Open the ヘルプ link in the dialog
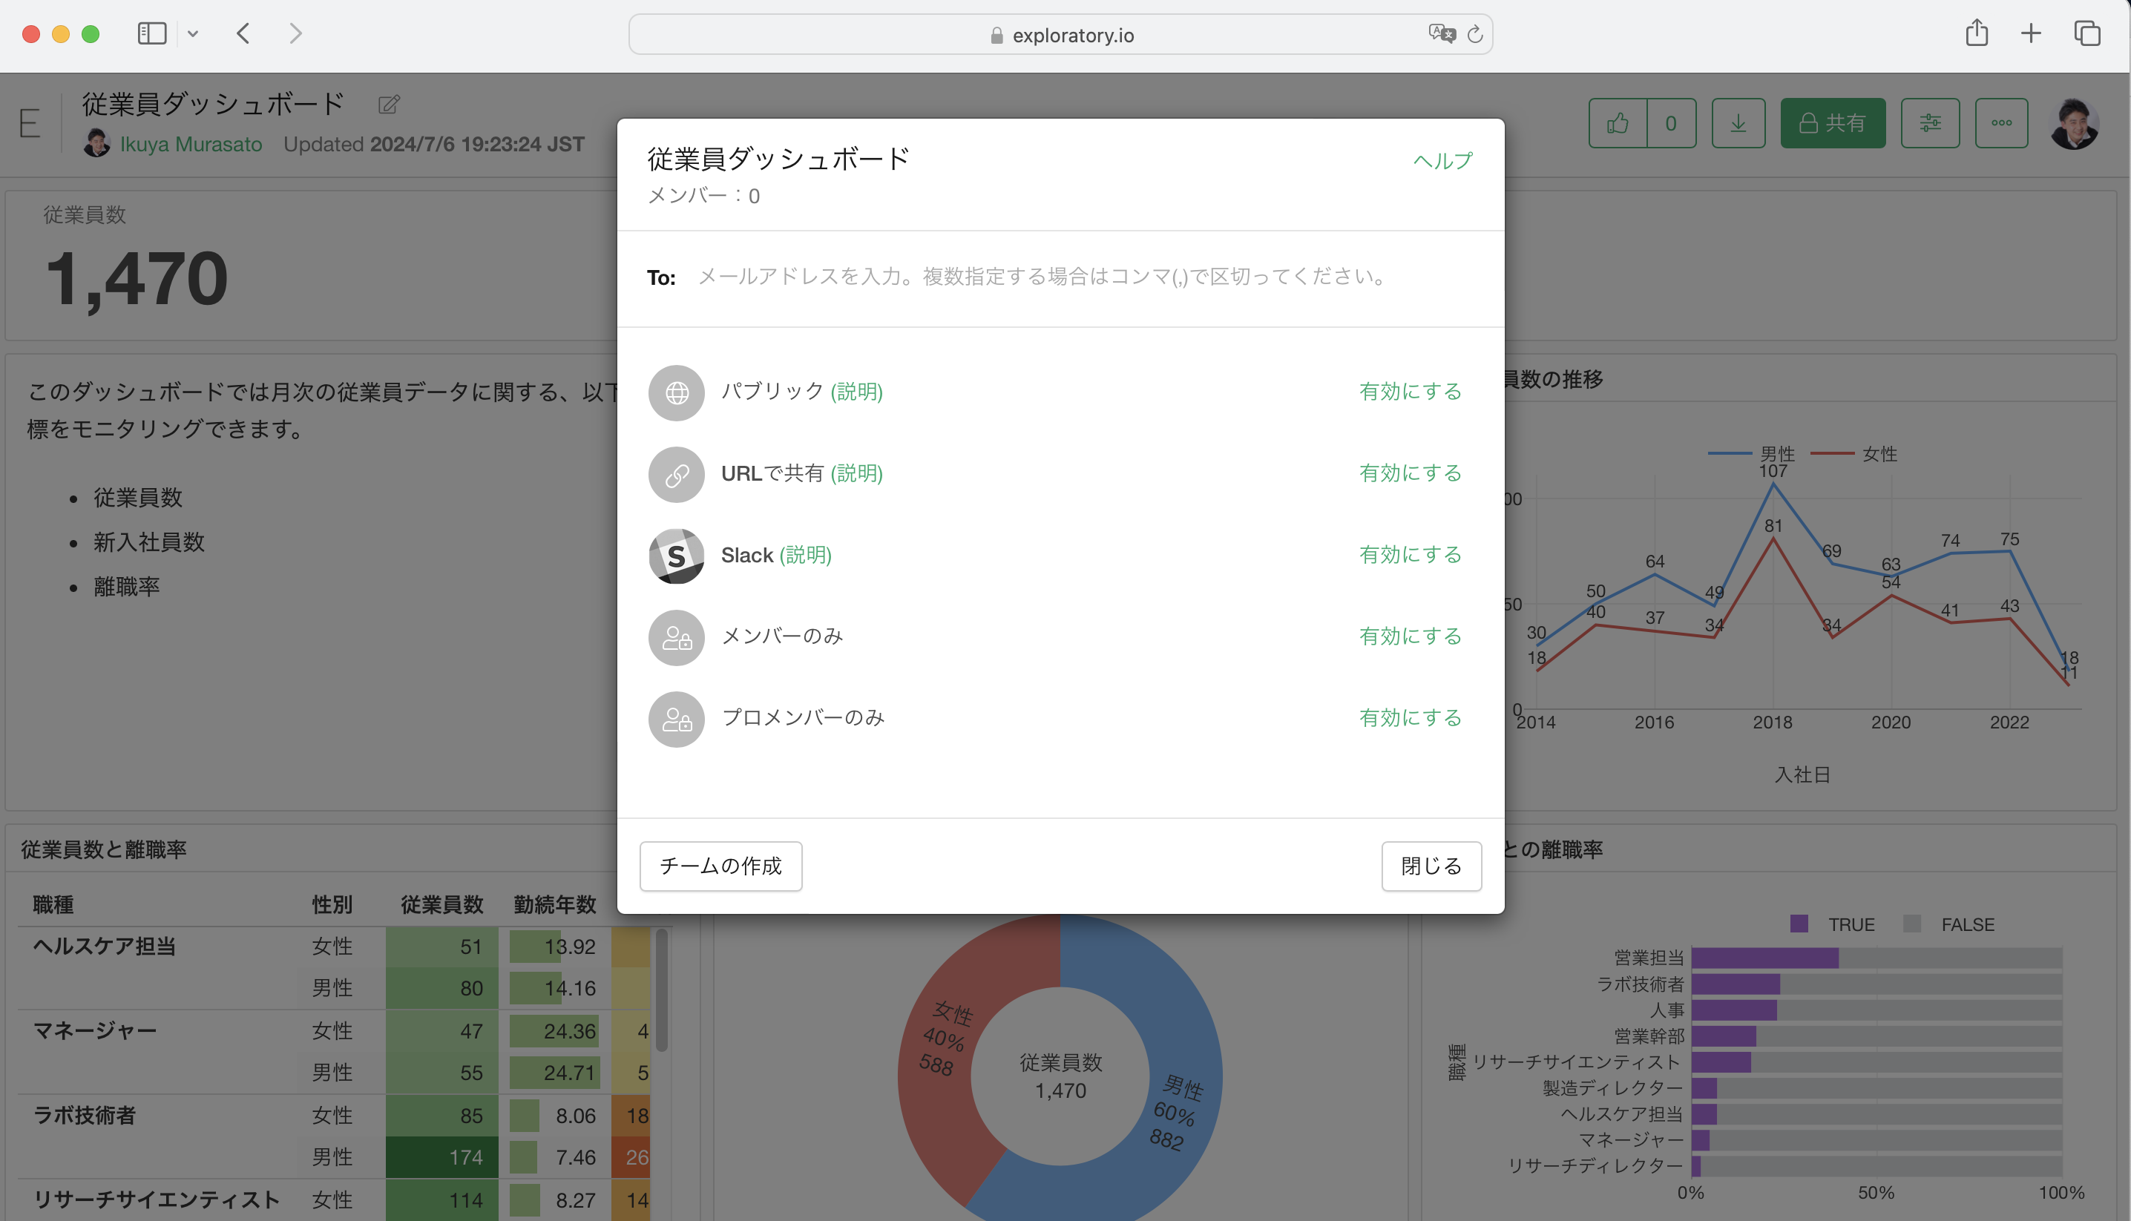This screenshot has width=2131, height=1221. [x=1442, y=161]
